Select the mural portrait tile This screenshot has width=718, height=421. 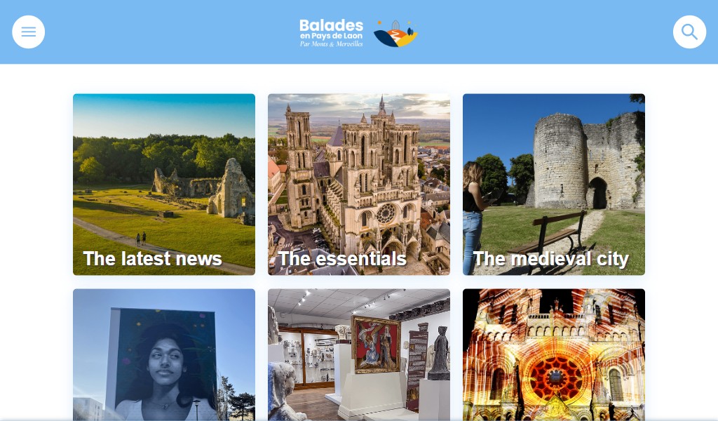tap(164, 354)
